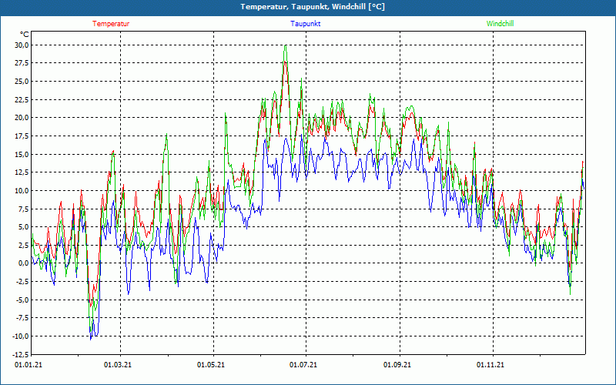Click the red Temperatur legend label
Image resolution: width=616 pixels, height=385 pixels.
pos(111,24)
